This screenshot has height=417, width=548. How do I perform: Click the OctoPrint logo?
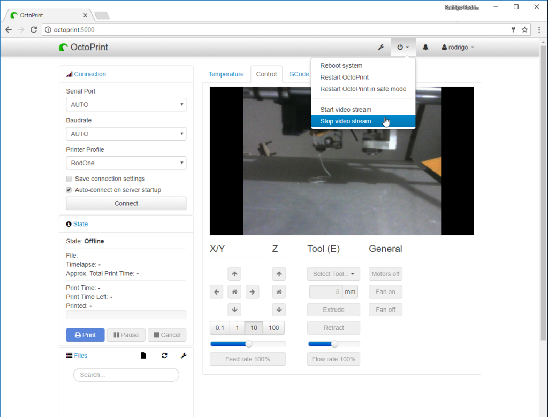click(83, 47)
